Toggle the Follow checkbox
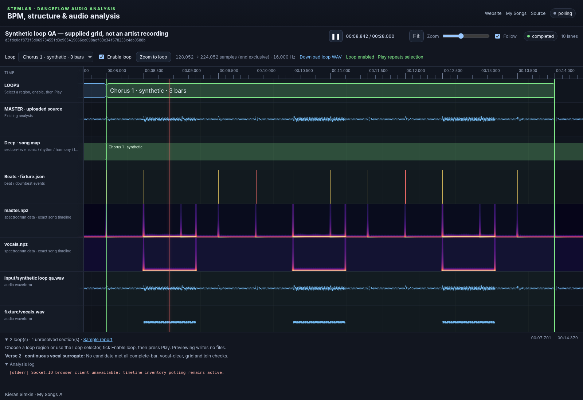 click(497, 36)
